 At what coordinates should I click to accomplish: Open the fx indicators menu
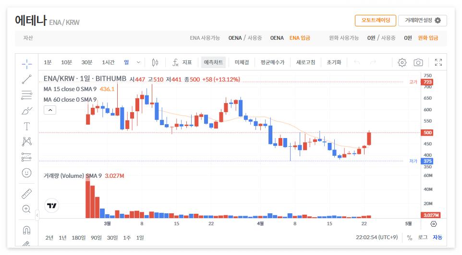(x=182, y=62)
